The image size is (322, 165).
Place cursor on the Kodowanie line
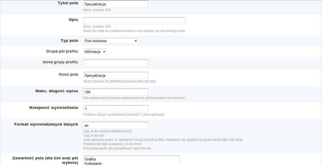pyautogui.click(x=93, y=163)
